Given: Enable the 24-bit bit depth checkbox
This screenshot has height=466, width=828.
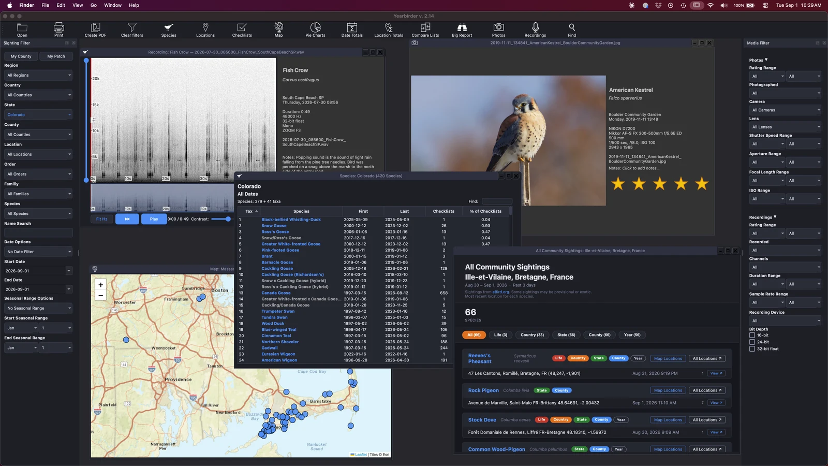Looking at the screenshot, I should pyautogui.click(x=752, y=342).
